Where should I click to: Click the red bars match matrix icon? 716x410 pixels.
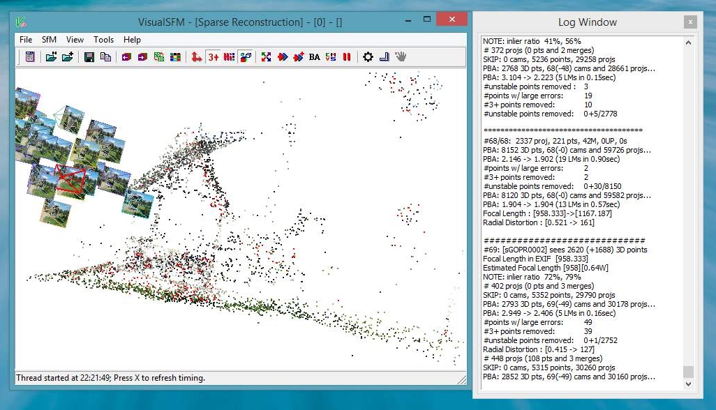tap(229, 57)
